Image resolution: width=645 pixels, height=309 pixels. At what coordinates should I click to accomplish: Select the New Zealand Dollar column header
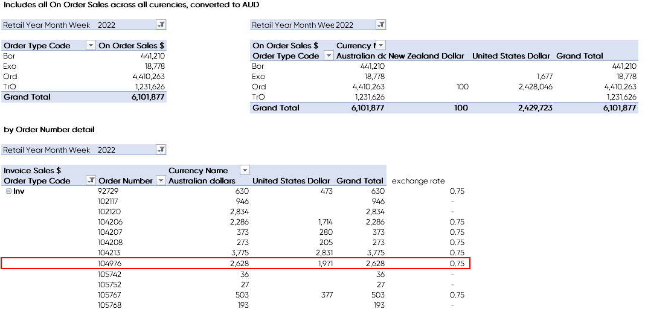426,56
